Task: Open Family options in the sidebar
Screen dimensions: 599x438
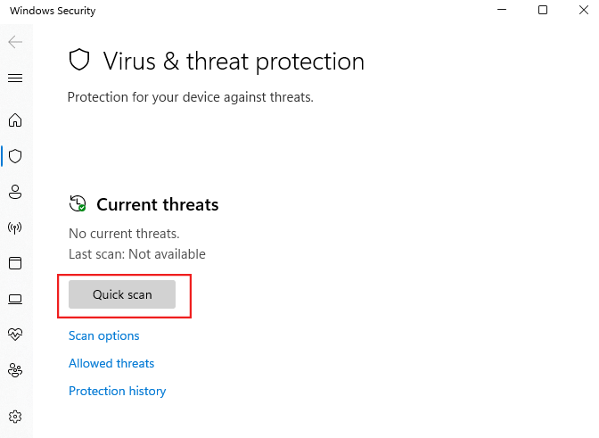Action: [x=14, y=370]
